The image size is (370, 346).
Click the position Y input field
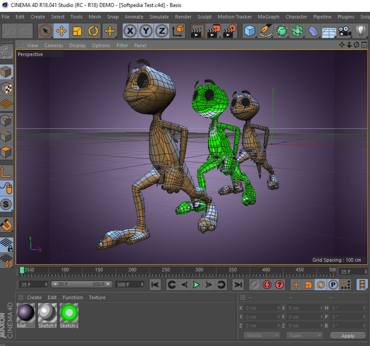pos(262,317)
